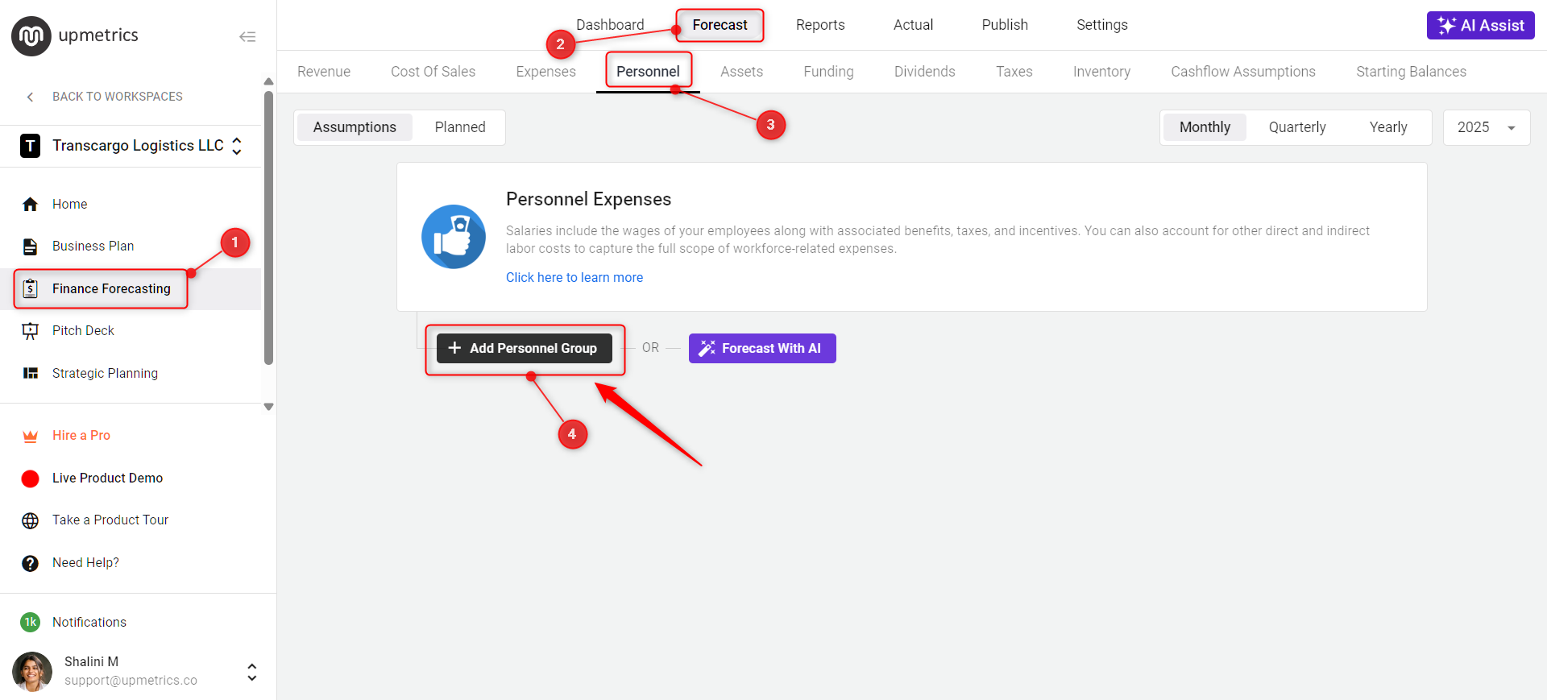Switch to Quarterly period view

click(x=1296, y=127)
